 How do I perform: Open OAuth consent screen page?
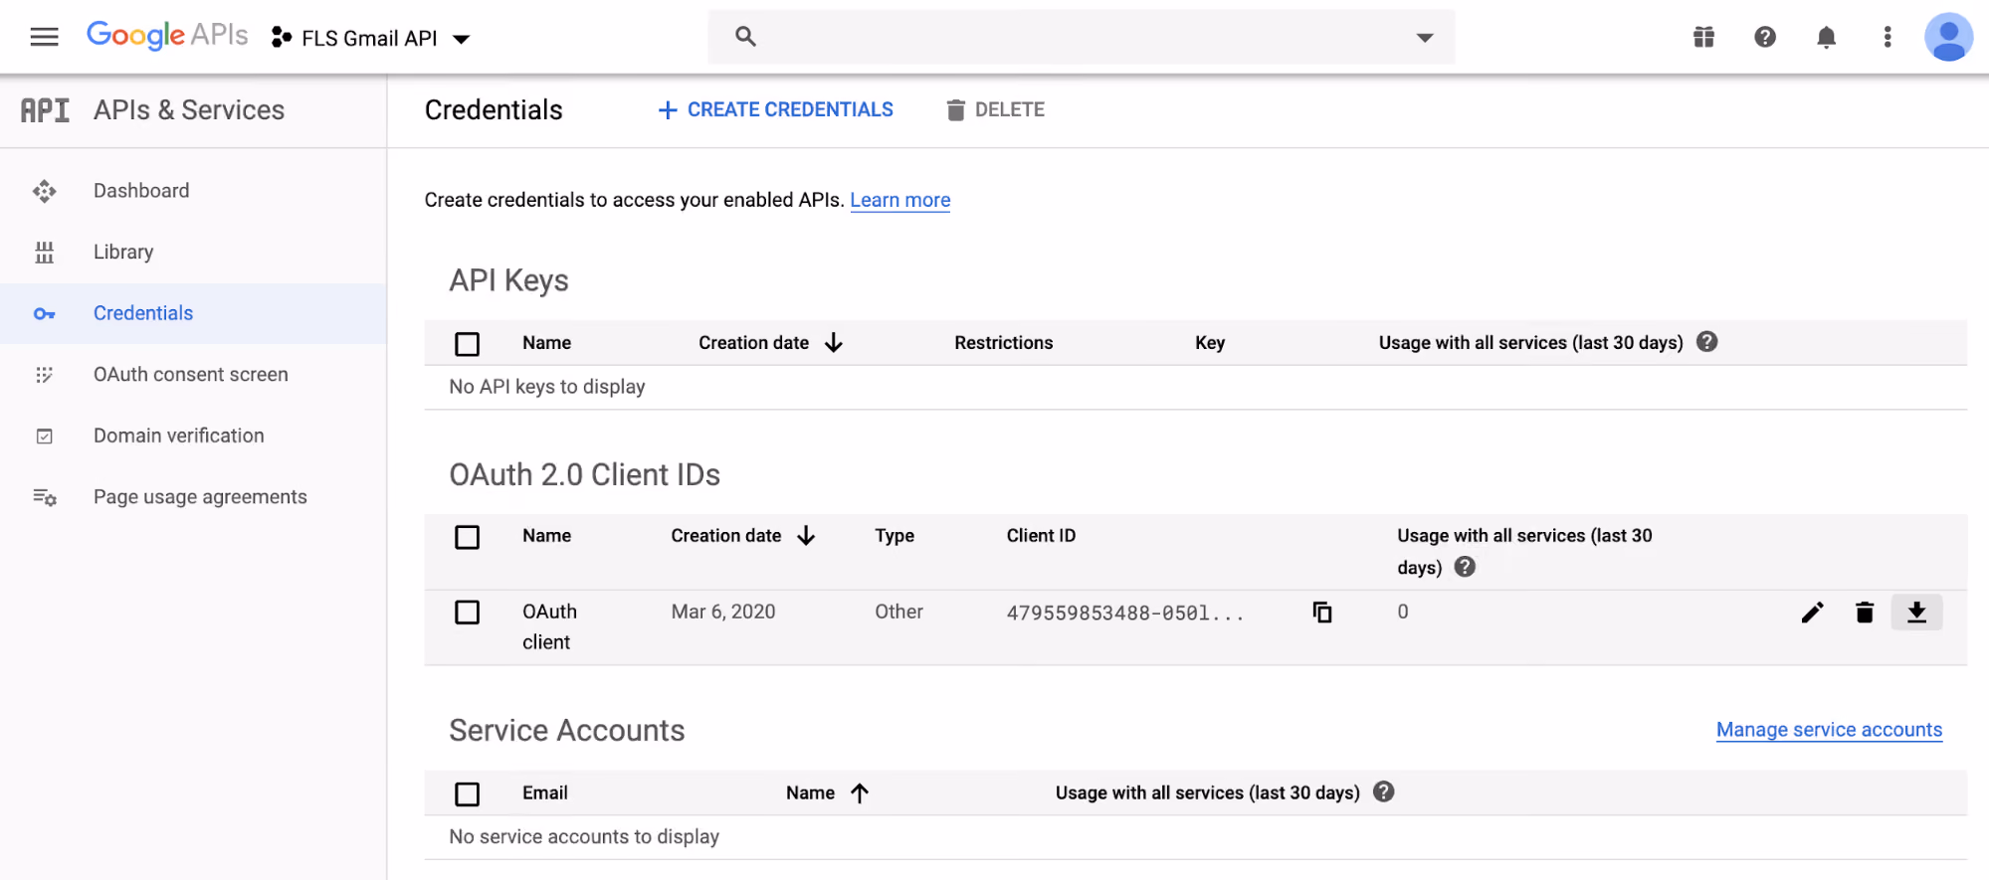[193, 375]
